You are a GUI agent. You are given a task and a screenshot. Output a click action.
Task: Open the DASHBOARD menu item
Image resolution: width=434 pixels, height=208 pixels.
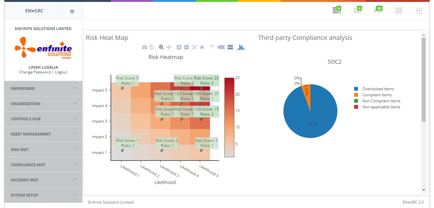point(43,88)
